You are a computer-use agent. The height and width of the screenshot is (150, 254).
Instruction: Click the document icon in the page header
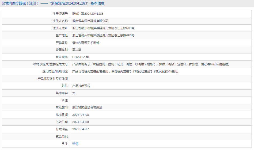[3, 3]
